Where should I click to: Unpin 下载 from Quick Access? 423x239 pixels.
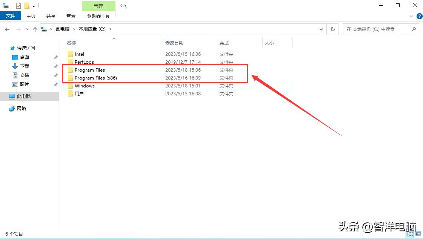pyautogui.click(x=56, y=66)
